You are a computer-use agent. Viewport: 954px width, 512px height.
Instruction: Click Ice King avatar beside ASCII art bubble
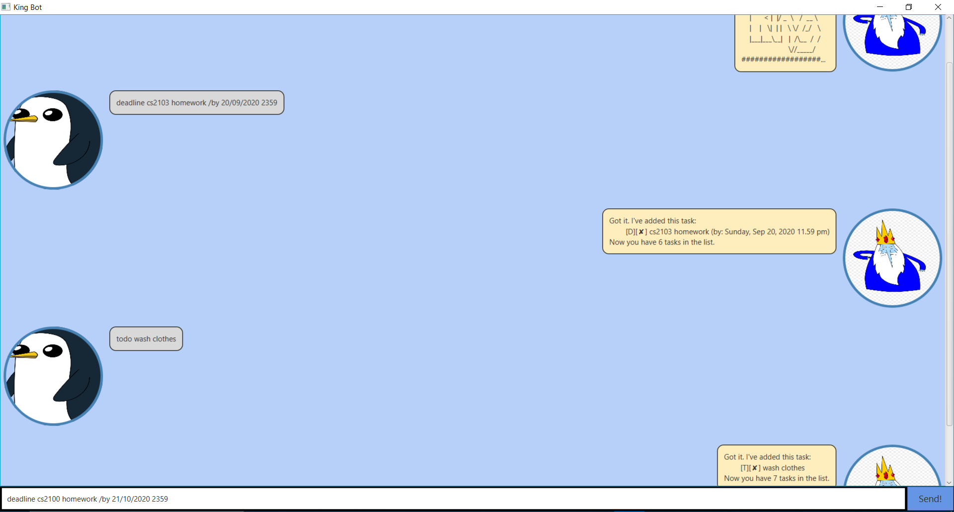click(x=892, y=42)
